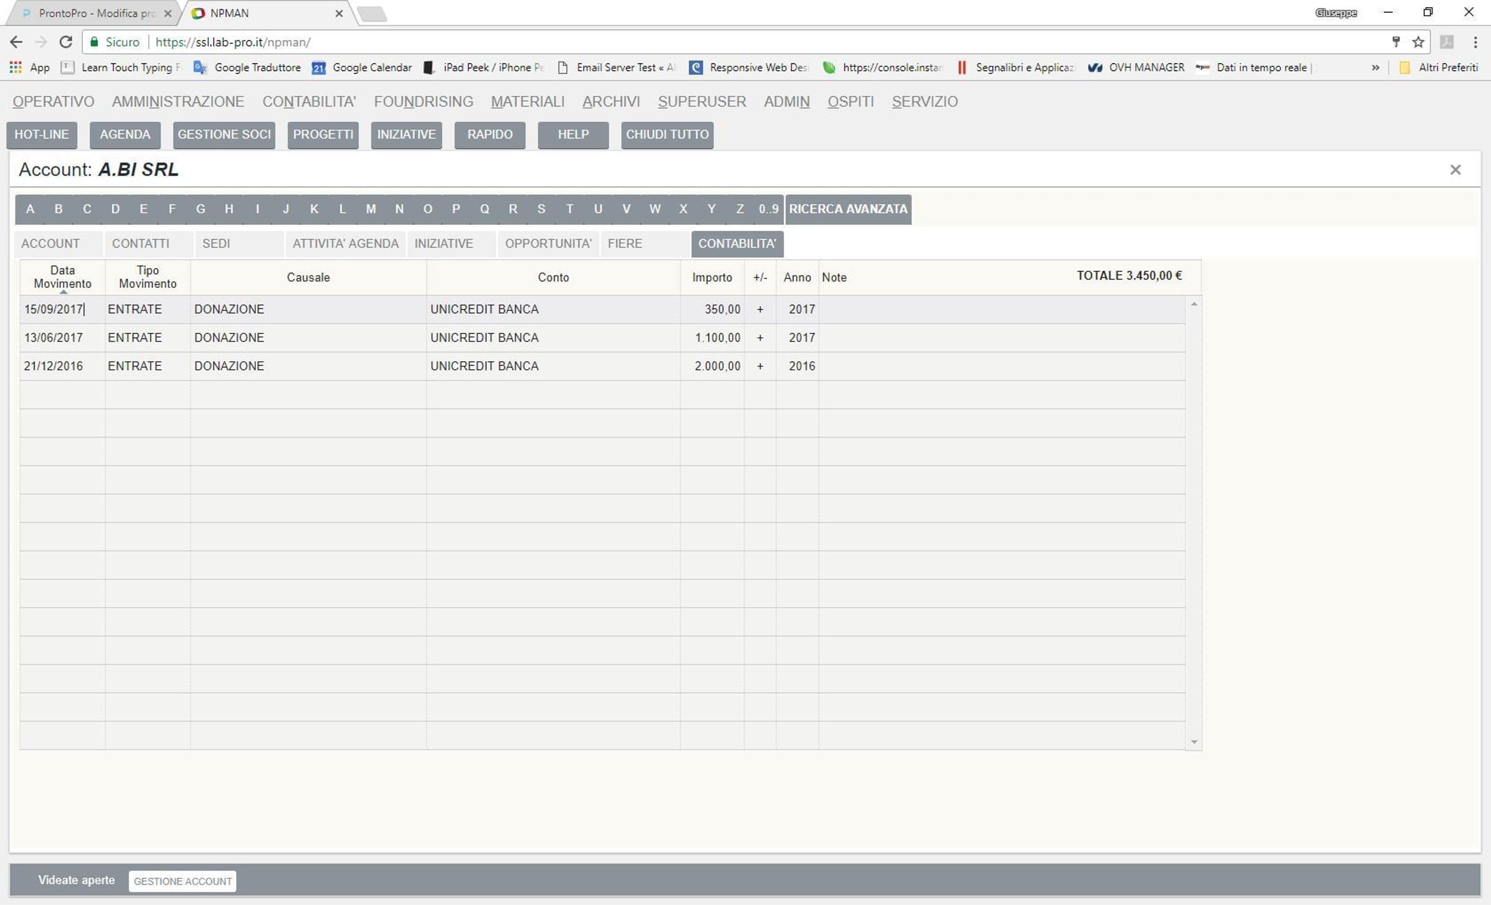The height and width of the screenshot is (905, 1491).
Task: Click the browser back arrow
Action: [16, 42]
